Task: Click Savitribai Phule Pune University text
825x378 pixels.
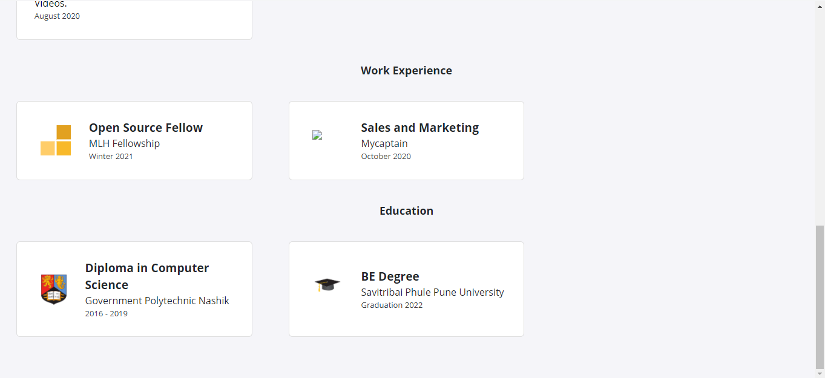Action: (432, 292)
